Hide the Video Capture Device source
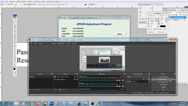This screenshot has height=106, width=188. pyautogui.click(x=75, y=77)
